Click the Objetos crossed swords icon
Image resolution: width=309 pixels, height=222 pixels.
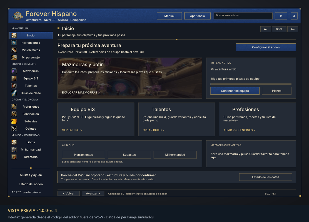[x=14, y=129]
